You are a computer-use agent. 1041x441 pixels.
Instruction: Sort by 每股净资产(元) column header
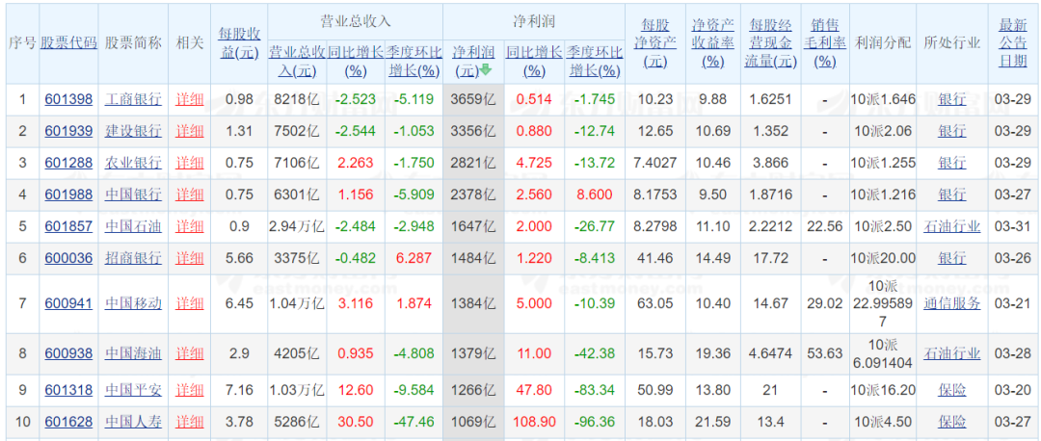pos(655,43)
